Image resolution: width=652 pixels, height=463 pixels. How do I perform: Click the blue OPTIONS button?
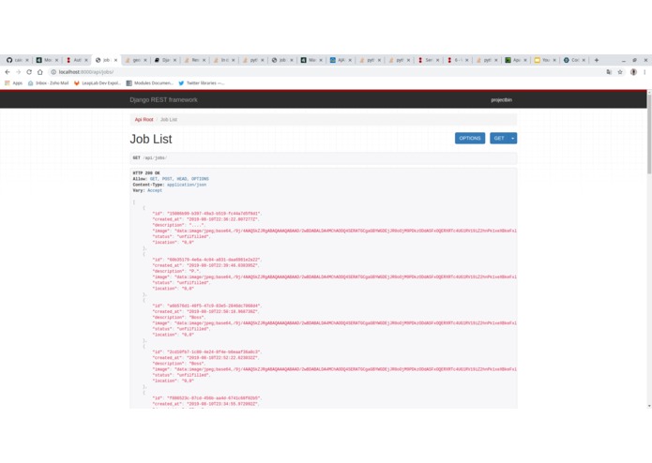coord(470,139)
